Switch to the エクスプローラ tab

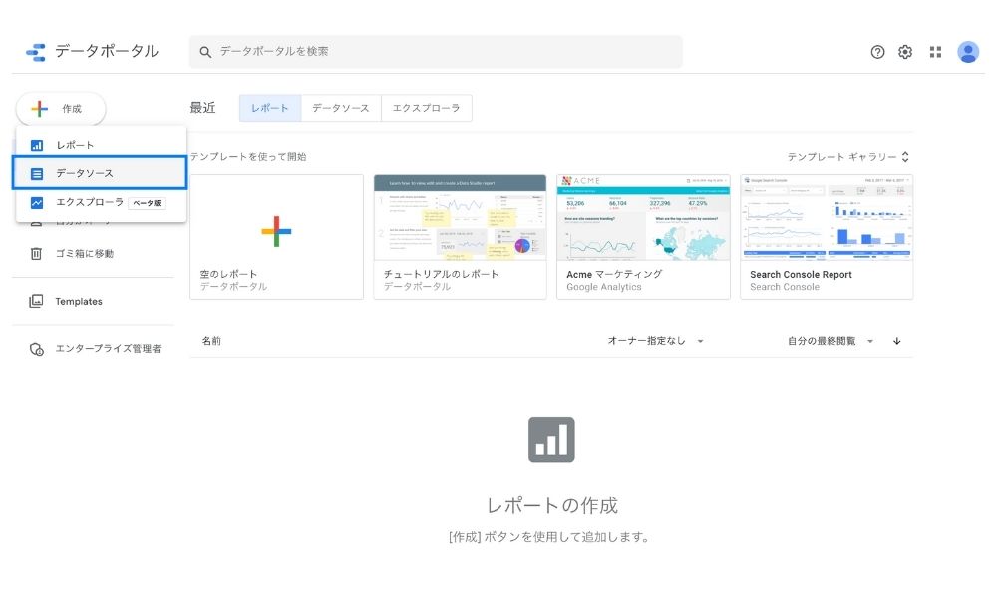[x=426, y=108]
